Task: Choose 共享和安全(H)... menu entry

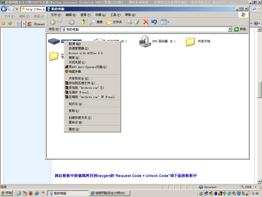Action: pyautogui.click(x=92, y=78)
